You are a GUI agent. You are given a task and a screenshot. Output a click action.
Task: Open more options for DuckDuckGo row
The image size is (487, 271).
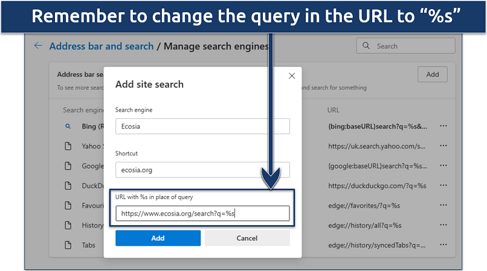443,185
